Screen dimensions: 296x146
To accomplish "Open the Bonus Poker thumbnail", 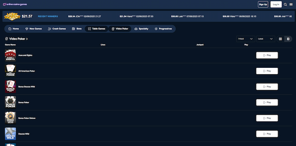I will point(10,103).
